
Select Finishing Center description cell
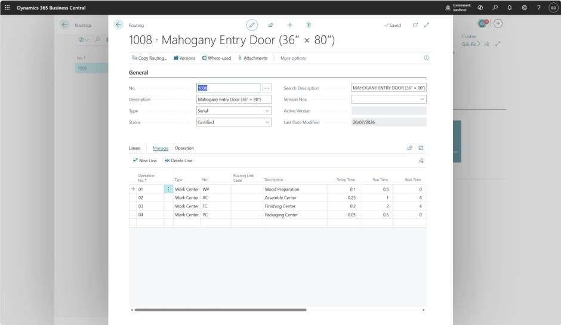coord(295,206)
